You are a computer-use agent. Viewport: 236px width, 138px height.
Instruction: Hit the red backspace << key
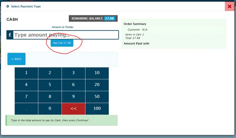click(74, 109)
